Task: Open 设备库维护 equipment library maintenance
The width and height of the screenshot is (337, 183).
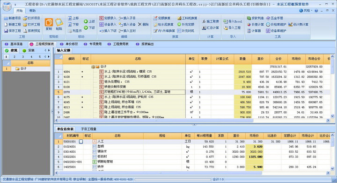Action: (x=276, y=31)
